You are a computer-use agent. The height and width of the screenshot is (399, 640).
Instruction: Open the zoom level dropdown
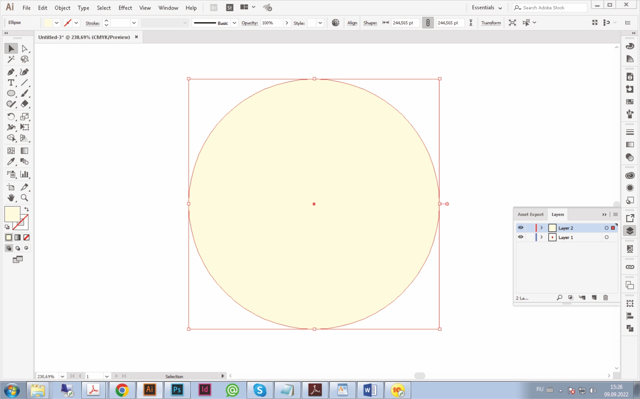click(x=62, y=376)
